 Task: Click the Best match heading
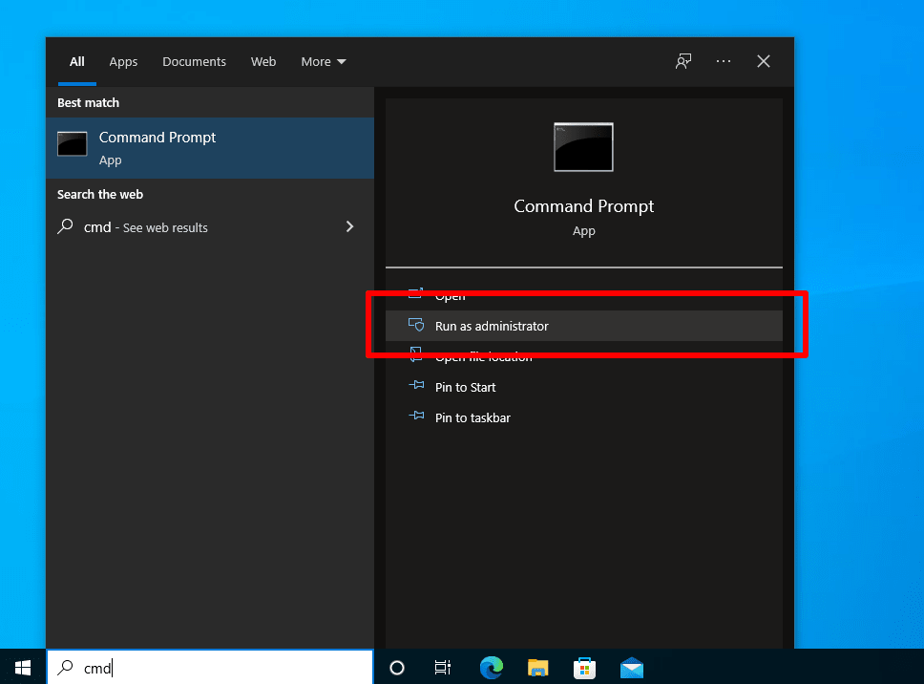pyautogui.click(x=89, y=102)
